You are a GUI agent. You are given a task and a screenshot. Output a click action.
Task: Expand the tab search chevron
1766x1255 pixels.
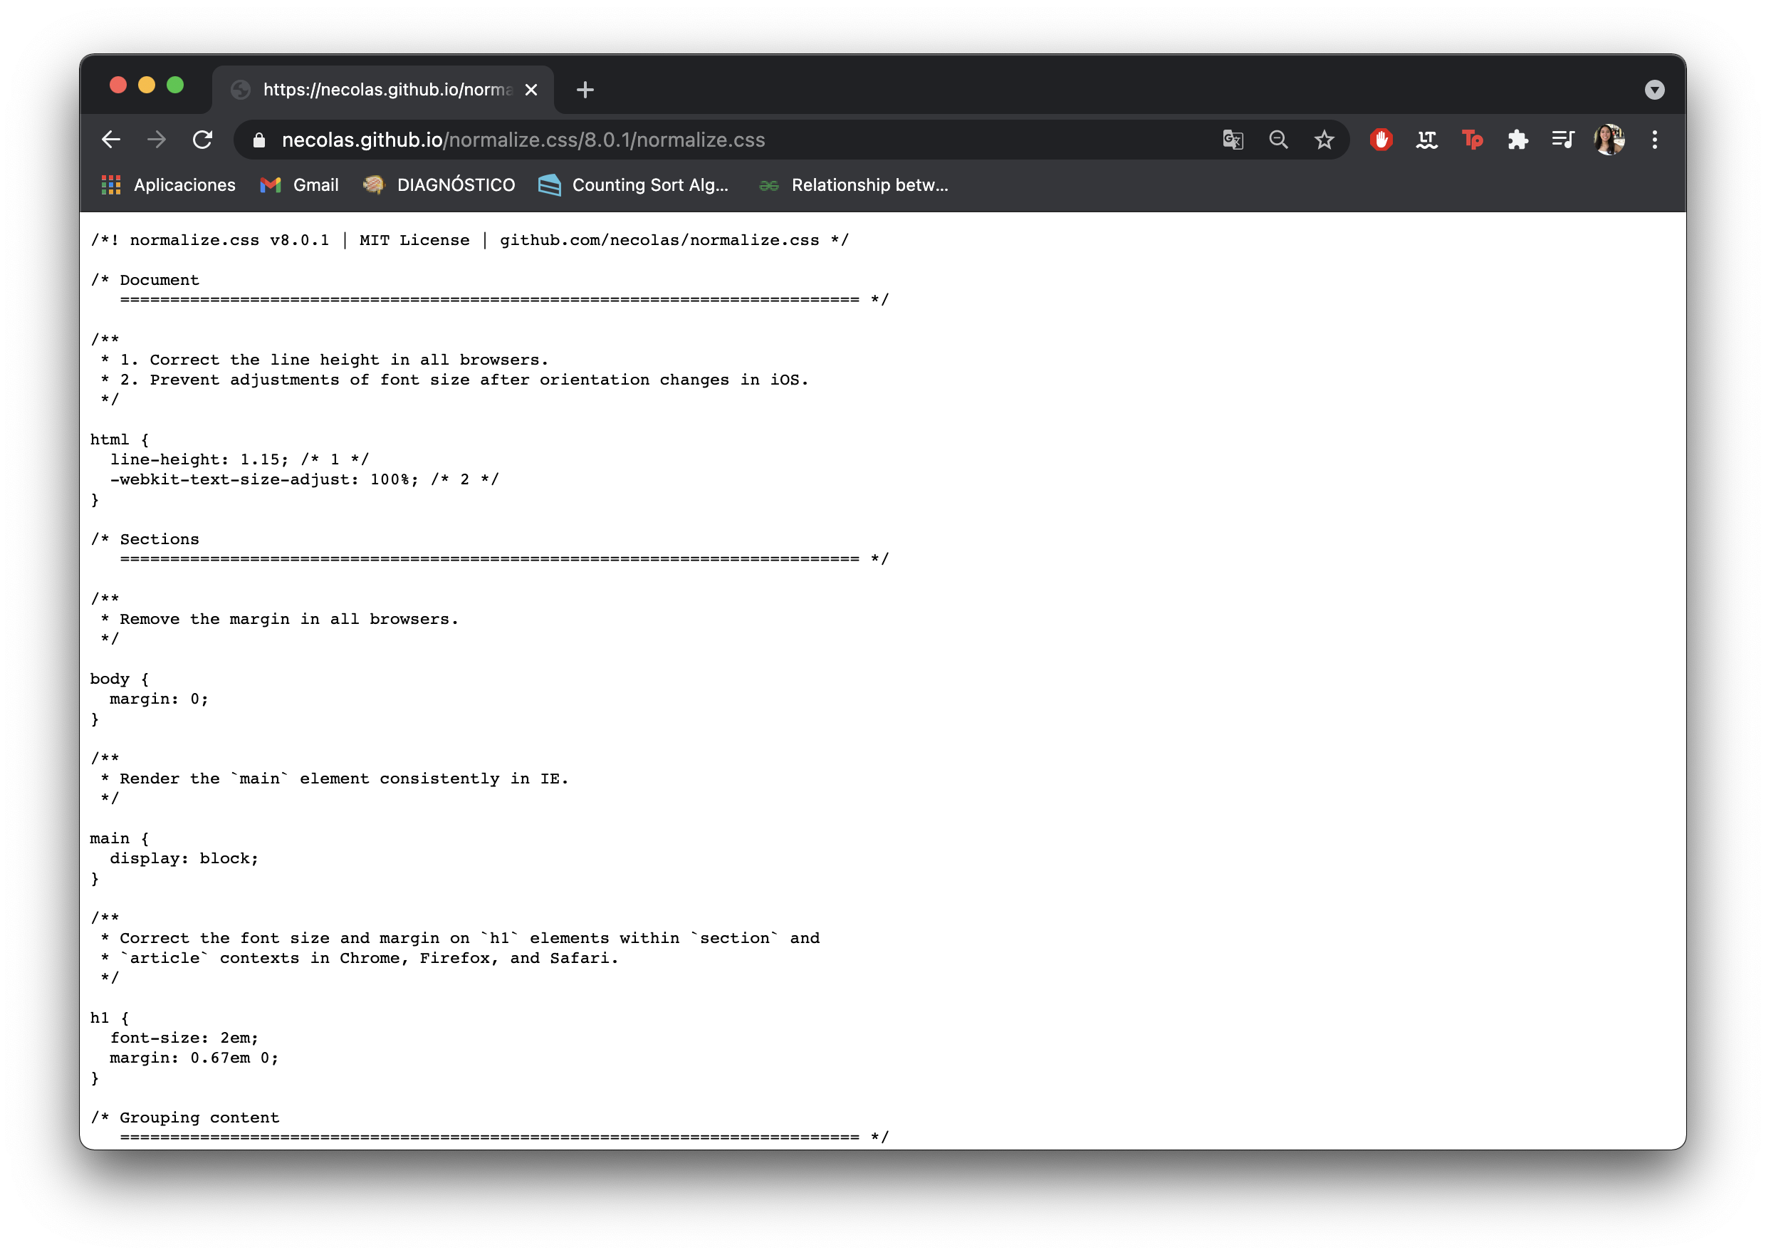(x=1654, y=90)
